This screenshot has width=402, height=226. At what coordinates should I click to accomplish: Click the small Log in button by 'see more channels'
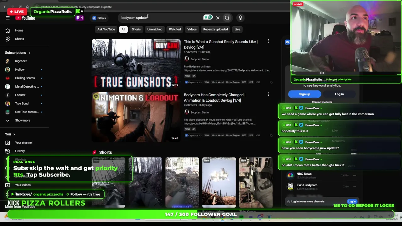coord(352,202)
